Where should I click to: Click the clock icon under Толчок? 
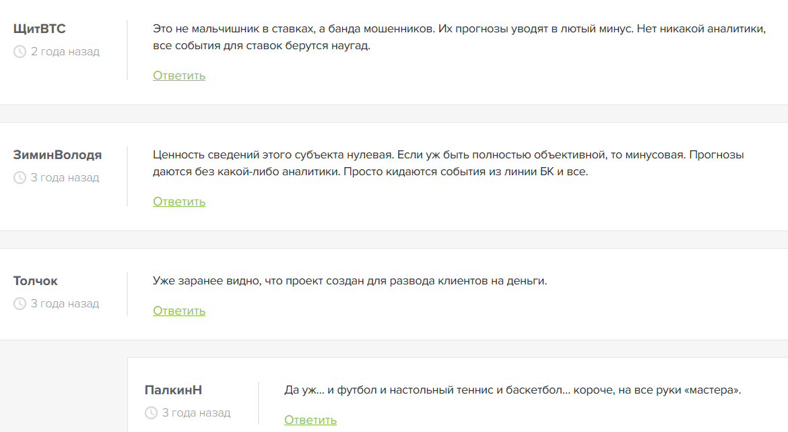[20, 304]
